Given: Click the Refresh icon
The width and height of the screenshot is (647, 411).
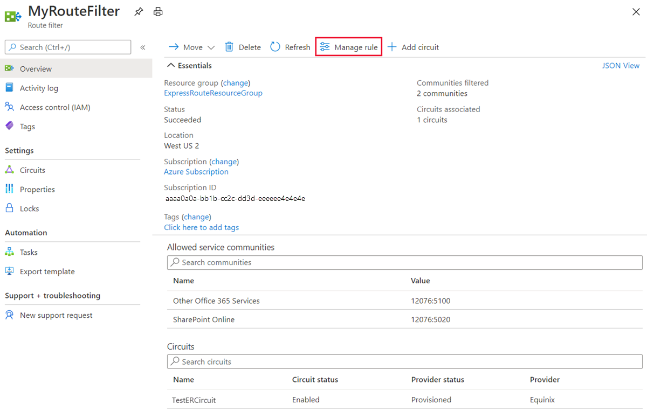Looking at the screenshot, I should 275,47.
